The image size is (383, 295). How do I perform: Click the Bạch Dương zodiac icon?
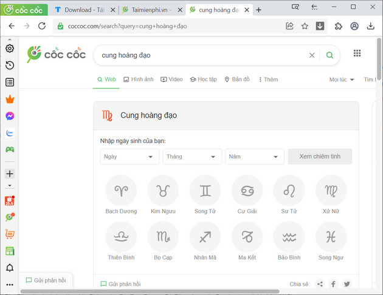pyautogui.click(x=121, y=191)
